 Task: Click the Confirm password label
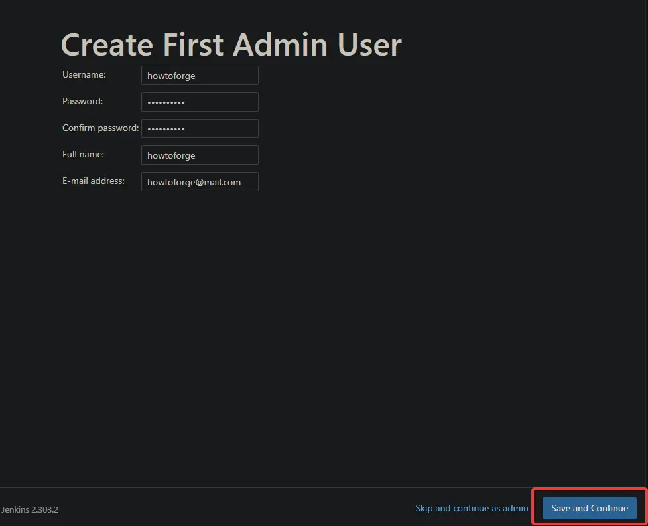click(x=100, y=128)
